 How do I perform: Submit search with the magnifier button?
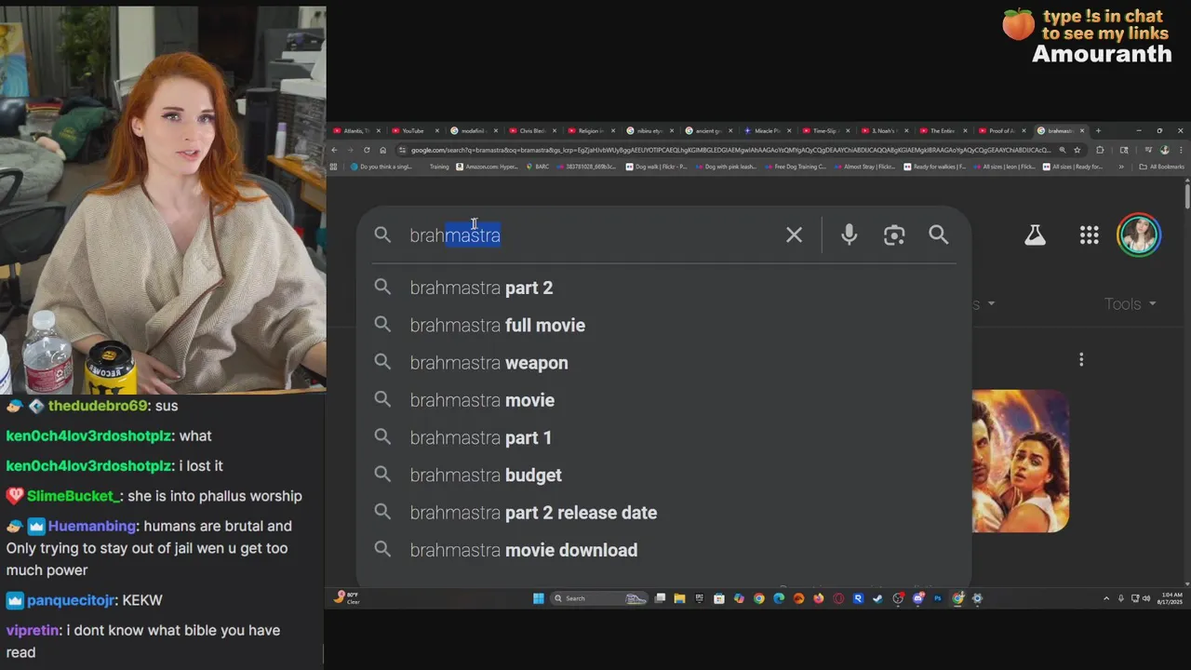[x=939, y=235]
